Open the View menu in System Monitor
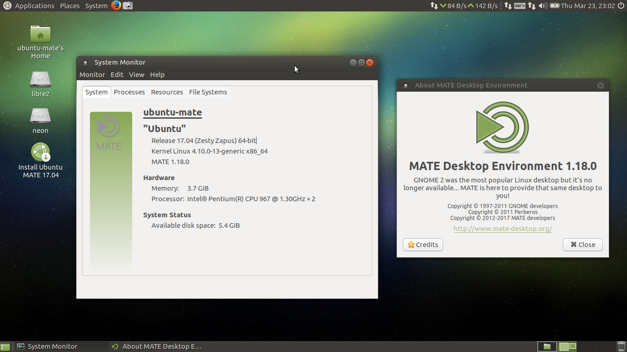The height and width of the screenshot is (352, 627). click(137, 75)
